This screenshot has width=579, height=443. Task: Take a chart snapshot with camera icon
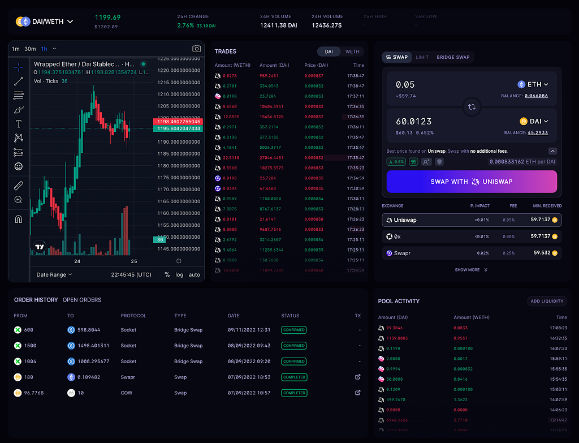coord(196,49)
